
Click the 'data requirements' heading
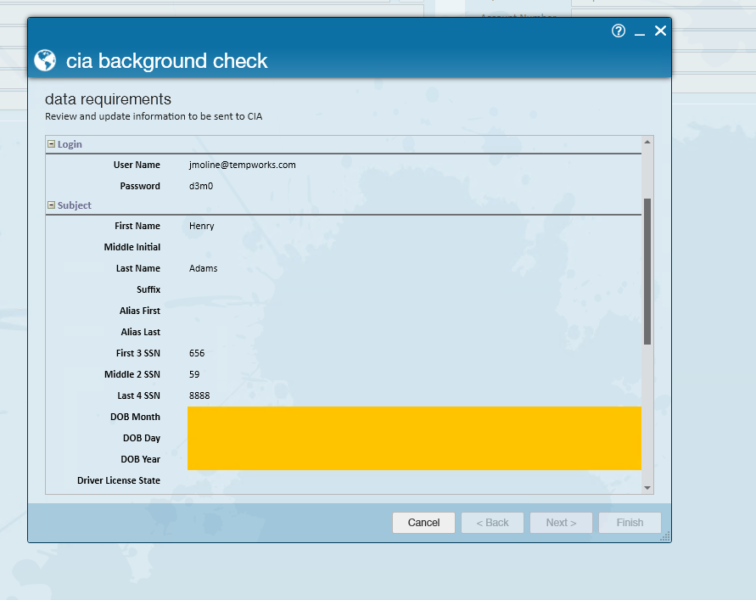(108, 99)
